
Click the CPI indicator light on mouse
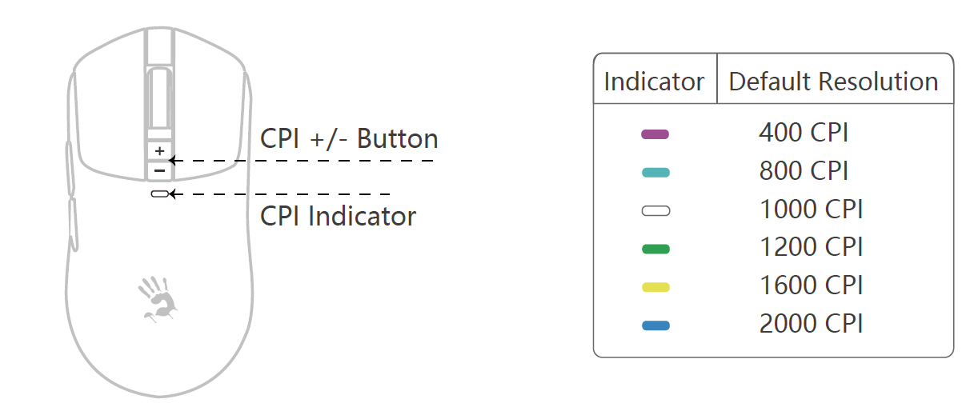click(159, 194)
